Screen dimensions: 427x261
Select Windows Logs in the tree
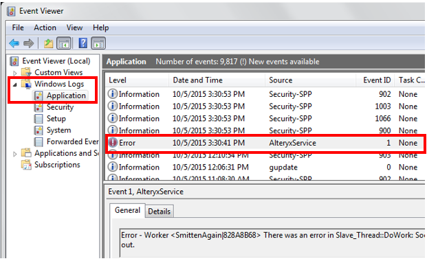point(59,84)
